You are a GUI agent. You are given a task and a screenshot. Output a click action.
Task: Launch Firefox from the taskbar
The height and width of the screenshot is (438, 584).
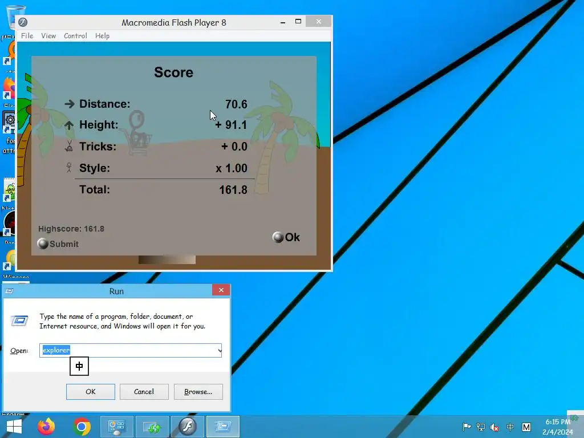click(x=46, y=427)
